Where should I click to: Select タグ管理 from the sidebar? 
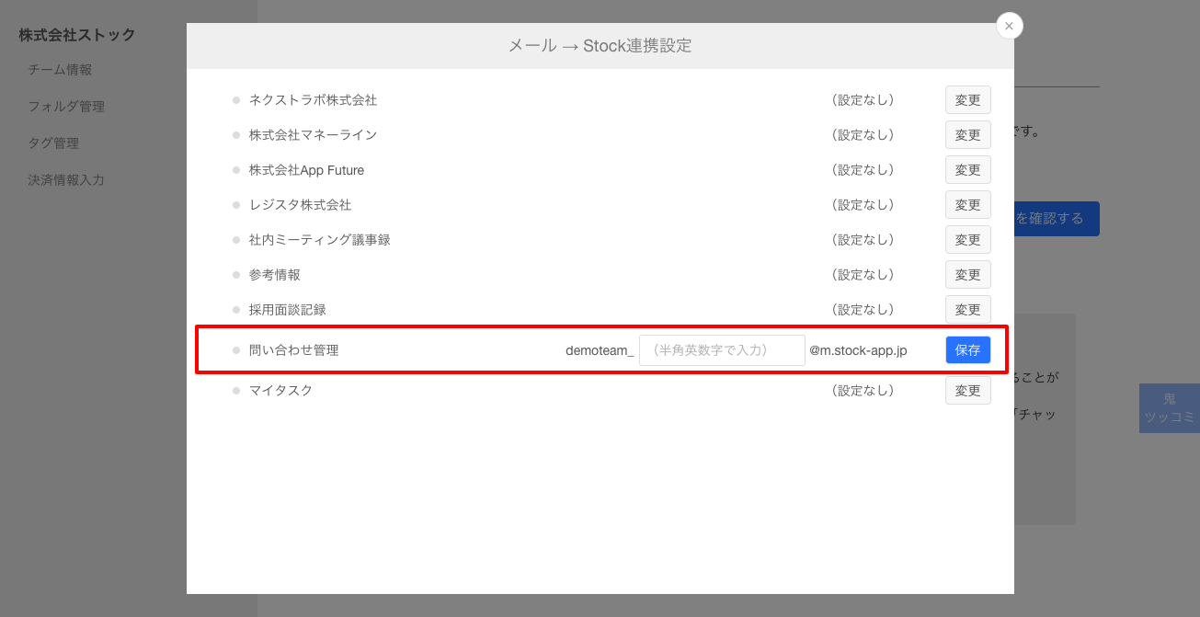pyautogui.click(x=53, y=143)
